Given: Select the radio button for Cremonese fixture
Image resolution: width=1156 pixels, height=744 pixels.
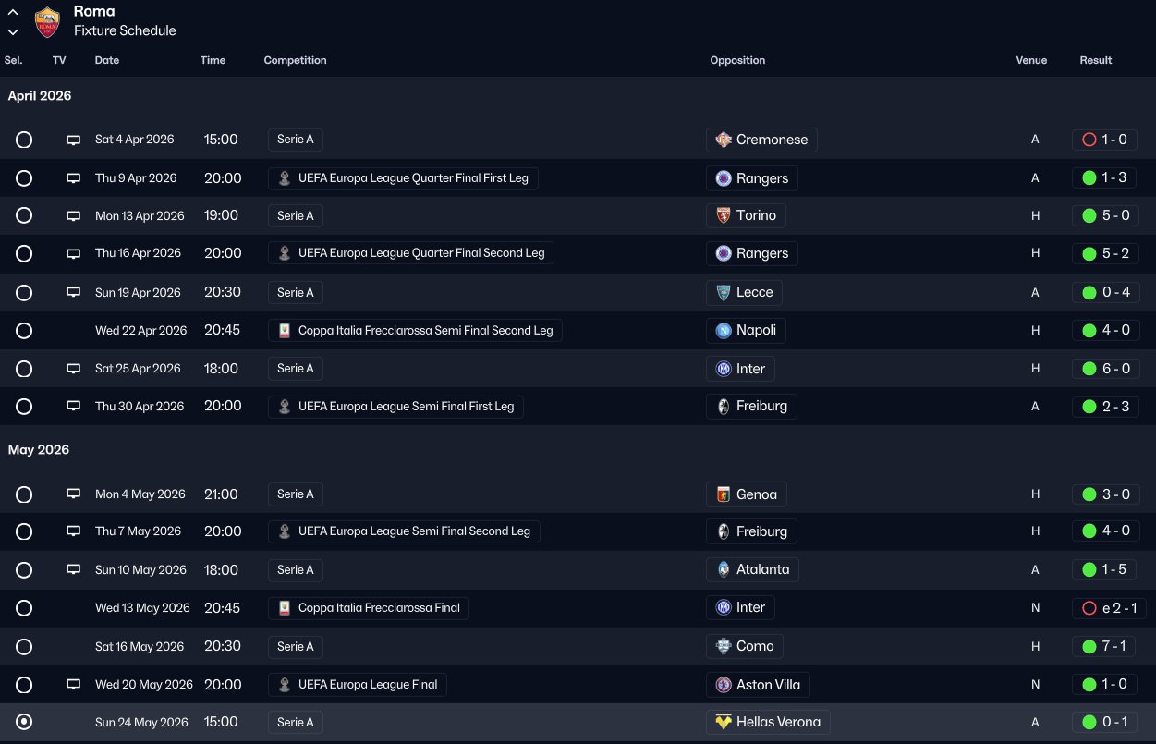Looking at the screenshot, I should pyautogui.click(x=24, y=140).
